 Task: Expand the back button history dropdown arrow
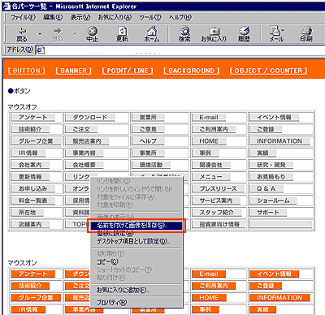coord(40,34)
